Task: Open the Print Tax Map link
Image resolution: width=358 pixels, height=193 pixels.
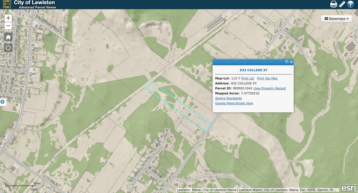Action: pyautogui.click(x=267, y=78)
